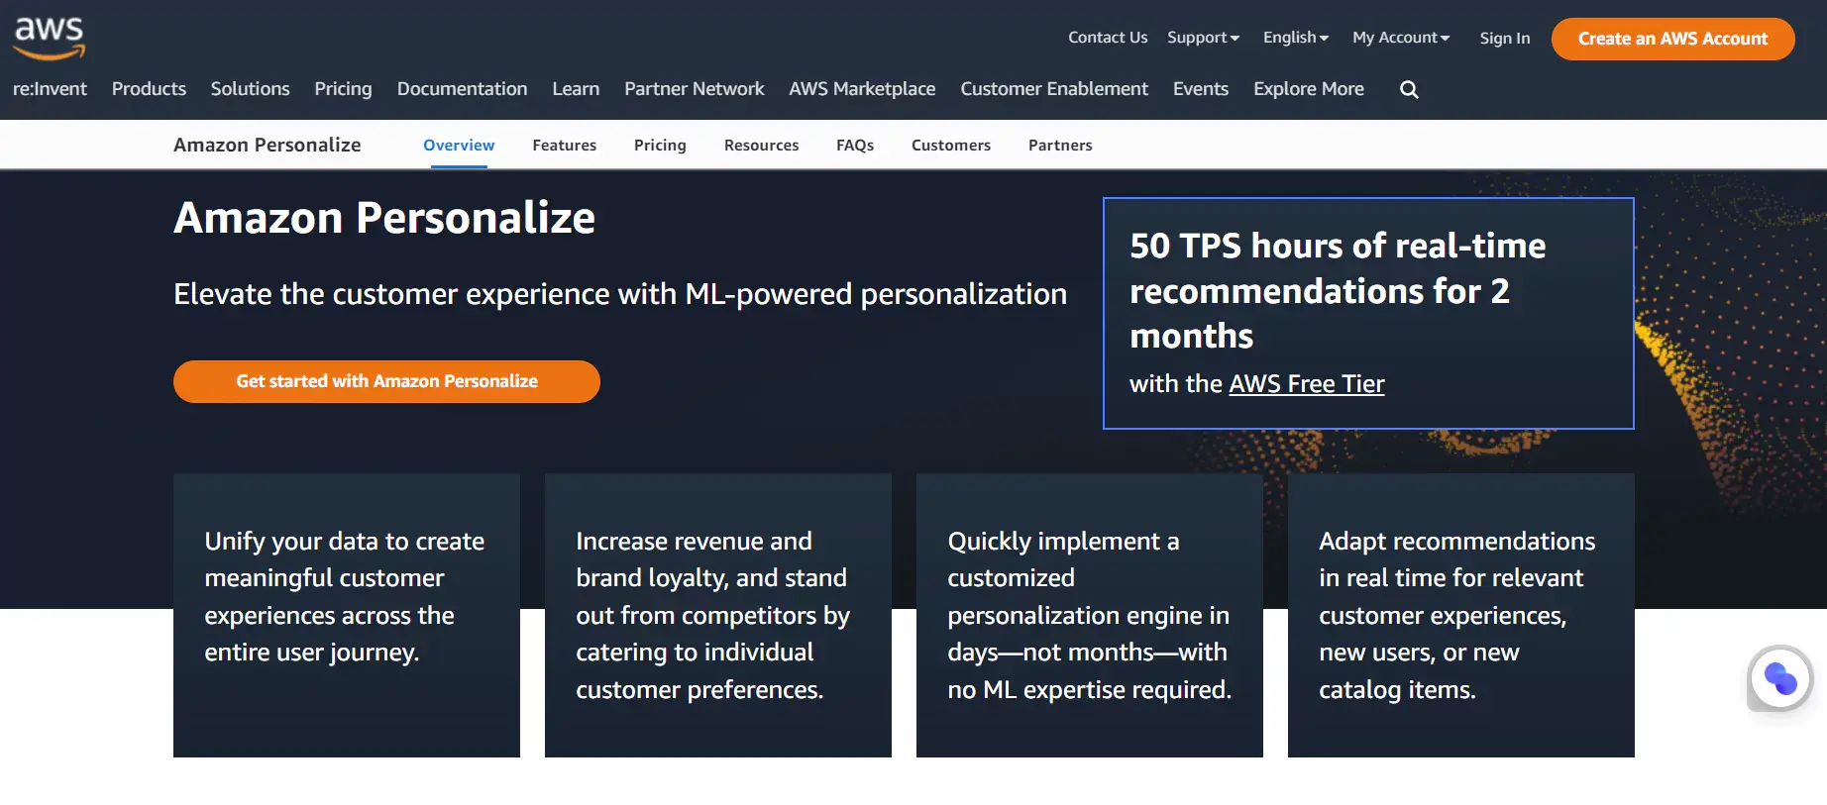This screenshot has width=1827, height=805.
Task: Switch to the FAQs tab
Action: [855, 146]
